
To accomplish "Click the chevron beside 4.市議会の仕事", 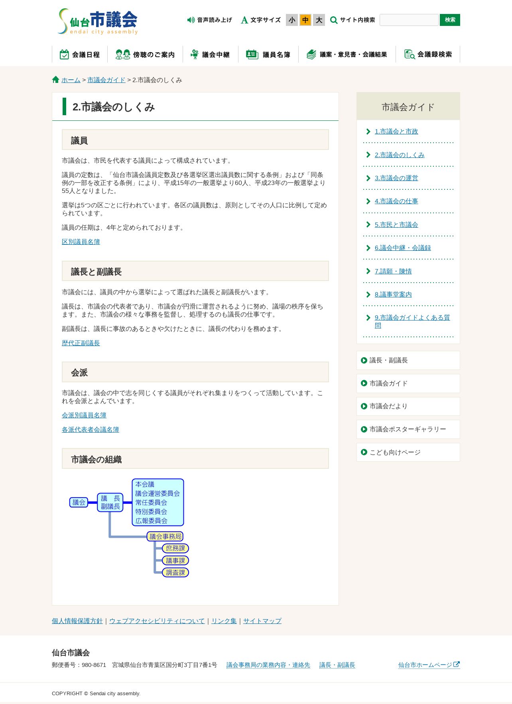I will pyautogui.click(x=368, y=201).
